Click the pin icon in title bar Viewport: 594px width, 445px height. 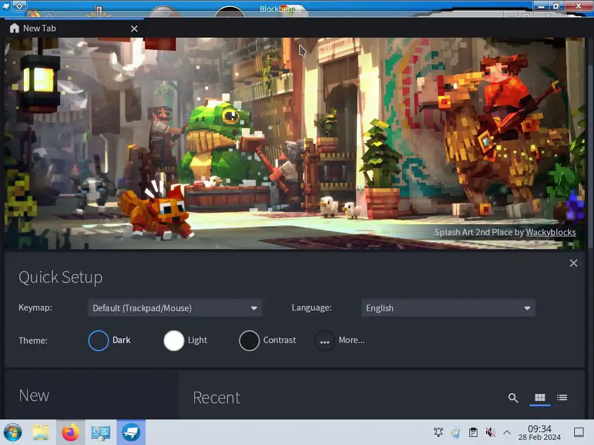tap(19, 6)
